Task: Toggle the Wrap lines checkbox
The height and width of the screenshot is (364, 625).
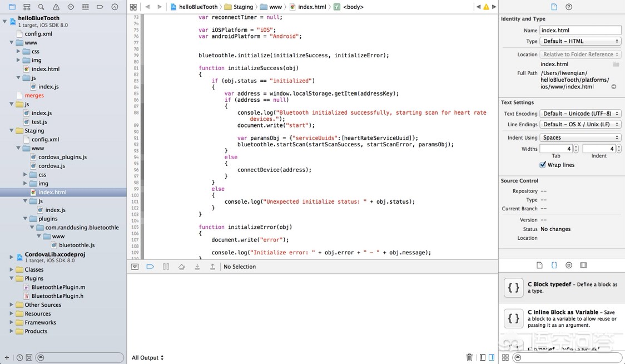Action: (x=543, y=165)
